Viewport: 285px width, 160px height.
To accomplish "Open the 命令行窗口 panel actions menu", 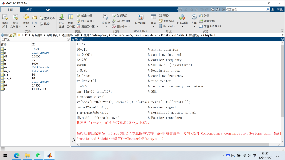I will click(282, 39).
